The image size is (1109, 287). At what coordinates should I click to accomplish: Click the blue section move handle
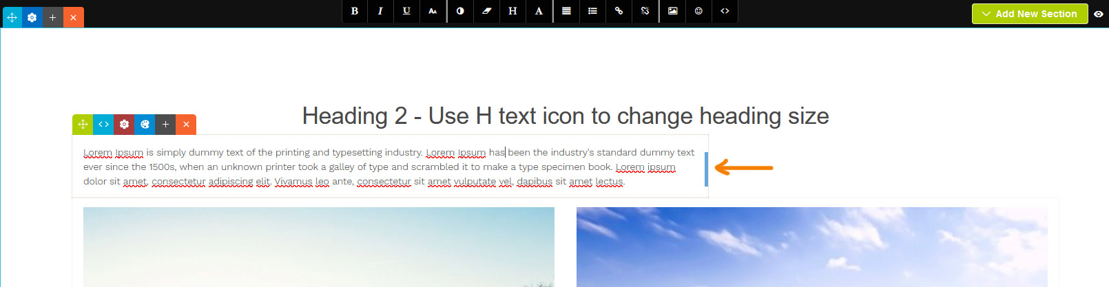[12, 17]
